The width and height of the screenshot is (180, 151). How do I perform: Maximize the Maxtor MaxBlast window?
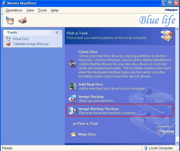170,3
